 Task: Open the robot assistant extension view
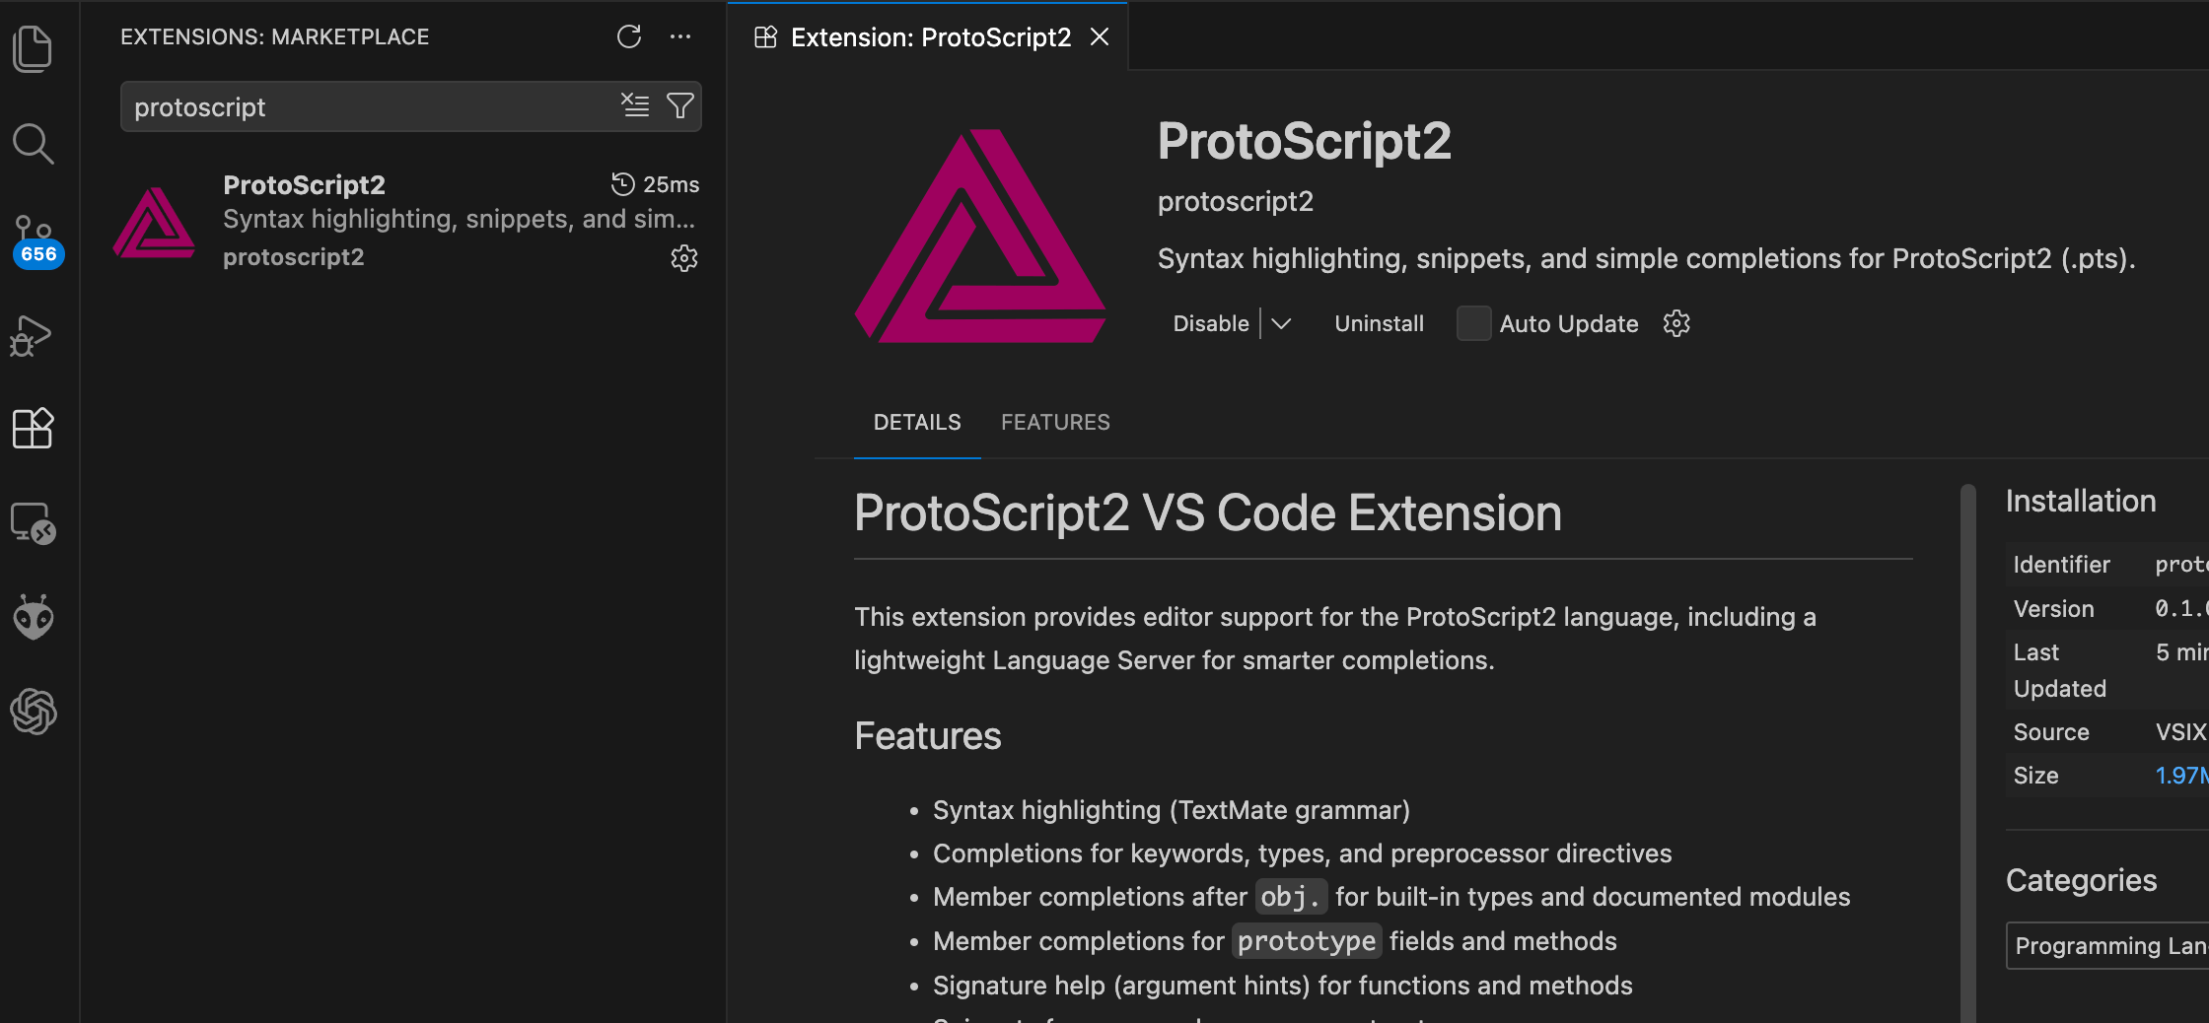tap(34, 616)
